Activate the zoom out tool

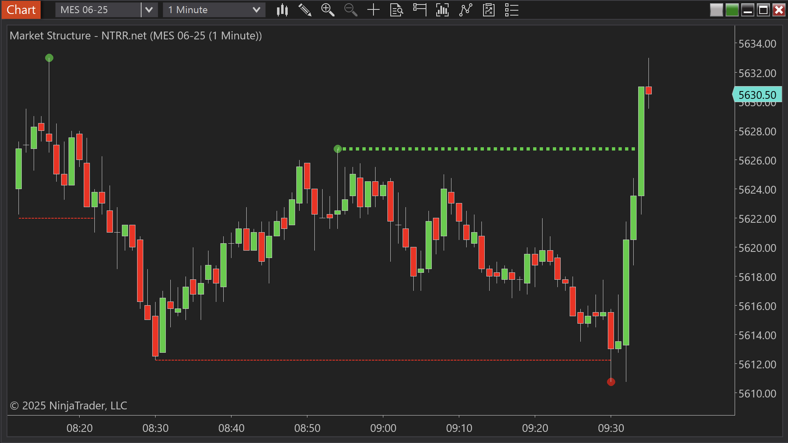[350, 10]
